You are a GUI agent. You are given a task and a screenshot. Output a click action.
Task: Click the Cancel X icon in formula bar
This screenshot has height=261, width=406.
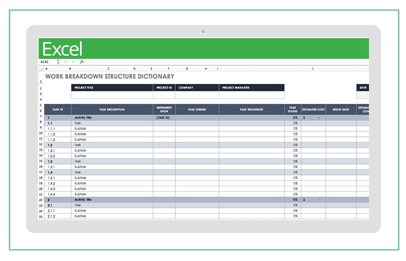(66, 62)
